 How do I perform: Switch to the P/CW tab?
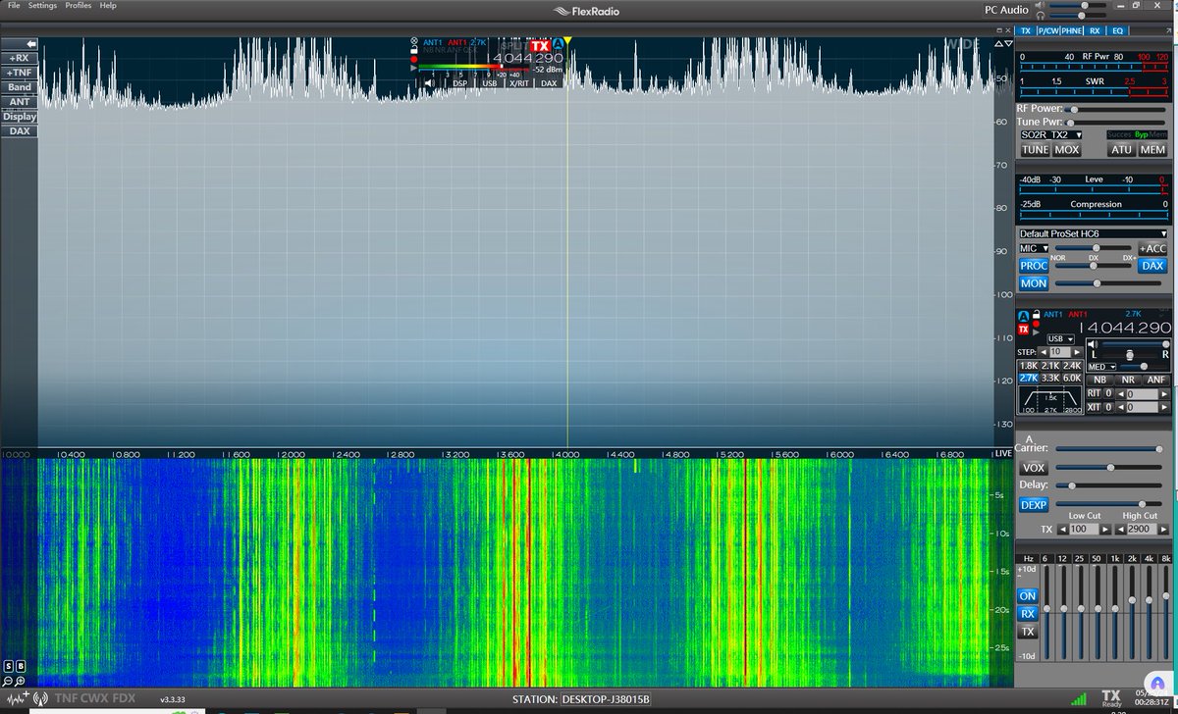pyautogui.click(x=1046, y=30)
